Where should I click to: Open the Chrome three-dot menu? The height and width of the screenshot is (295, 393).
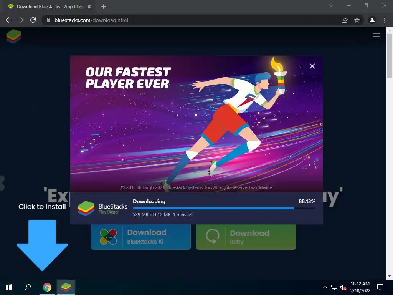385,20
